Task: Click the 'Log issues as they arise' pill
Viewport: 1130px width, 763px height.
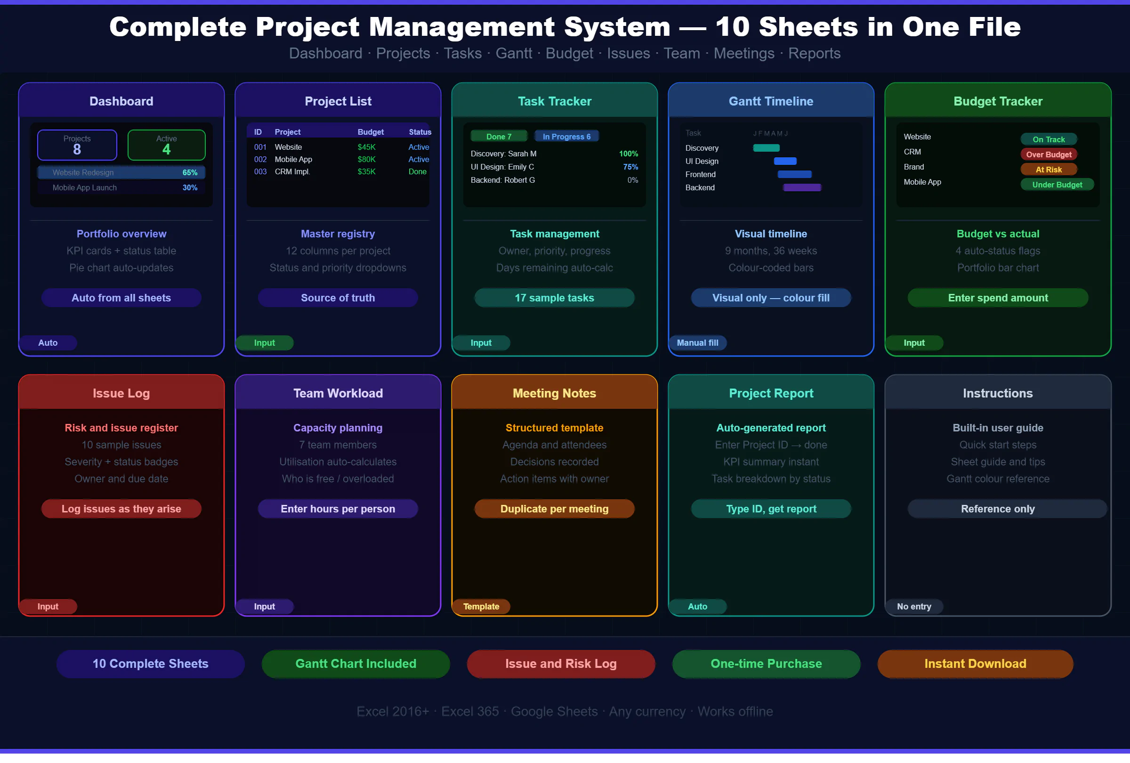Action: (x=121, y=509)
